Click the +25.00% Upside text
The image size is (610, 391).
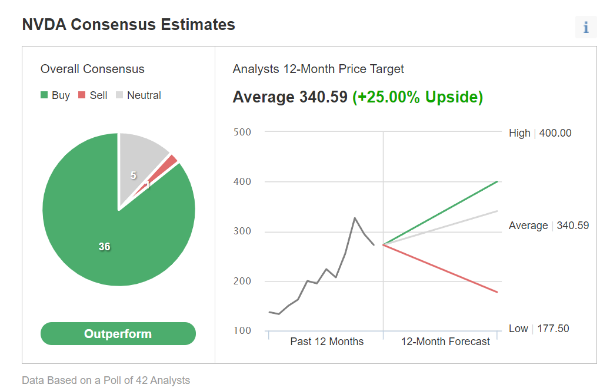point(418,97)
